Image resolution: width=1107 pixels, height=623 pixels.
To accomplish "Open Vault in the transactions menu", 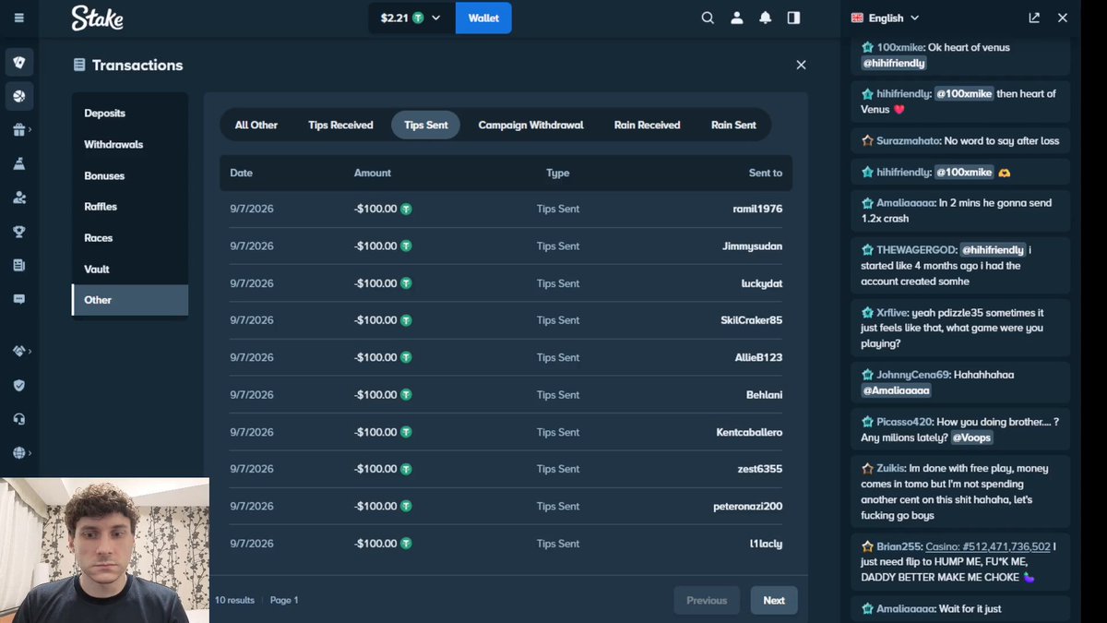I will 130,269.
